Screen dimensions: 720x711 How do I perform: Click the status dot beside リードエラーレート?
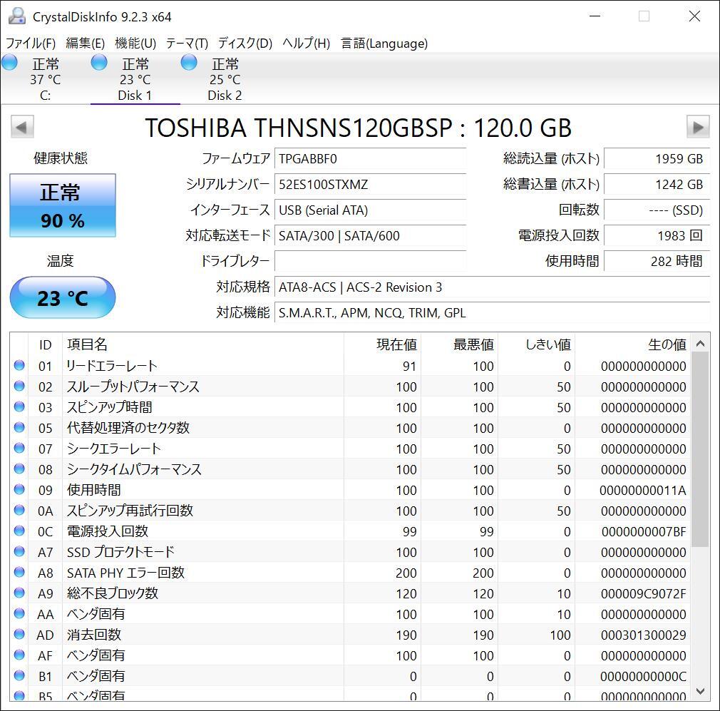click(19, 366)
